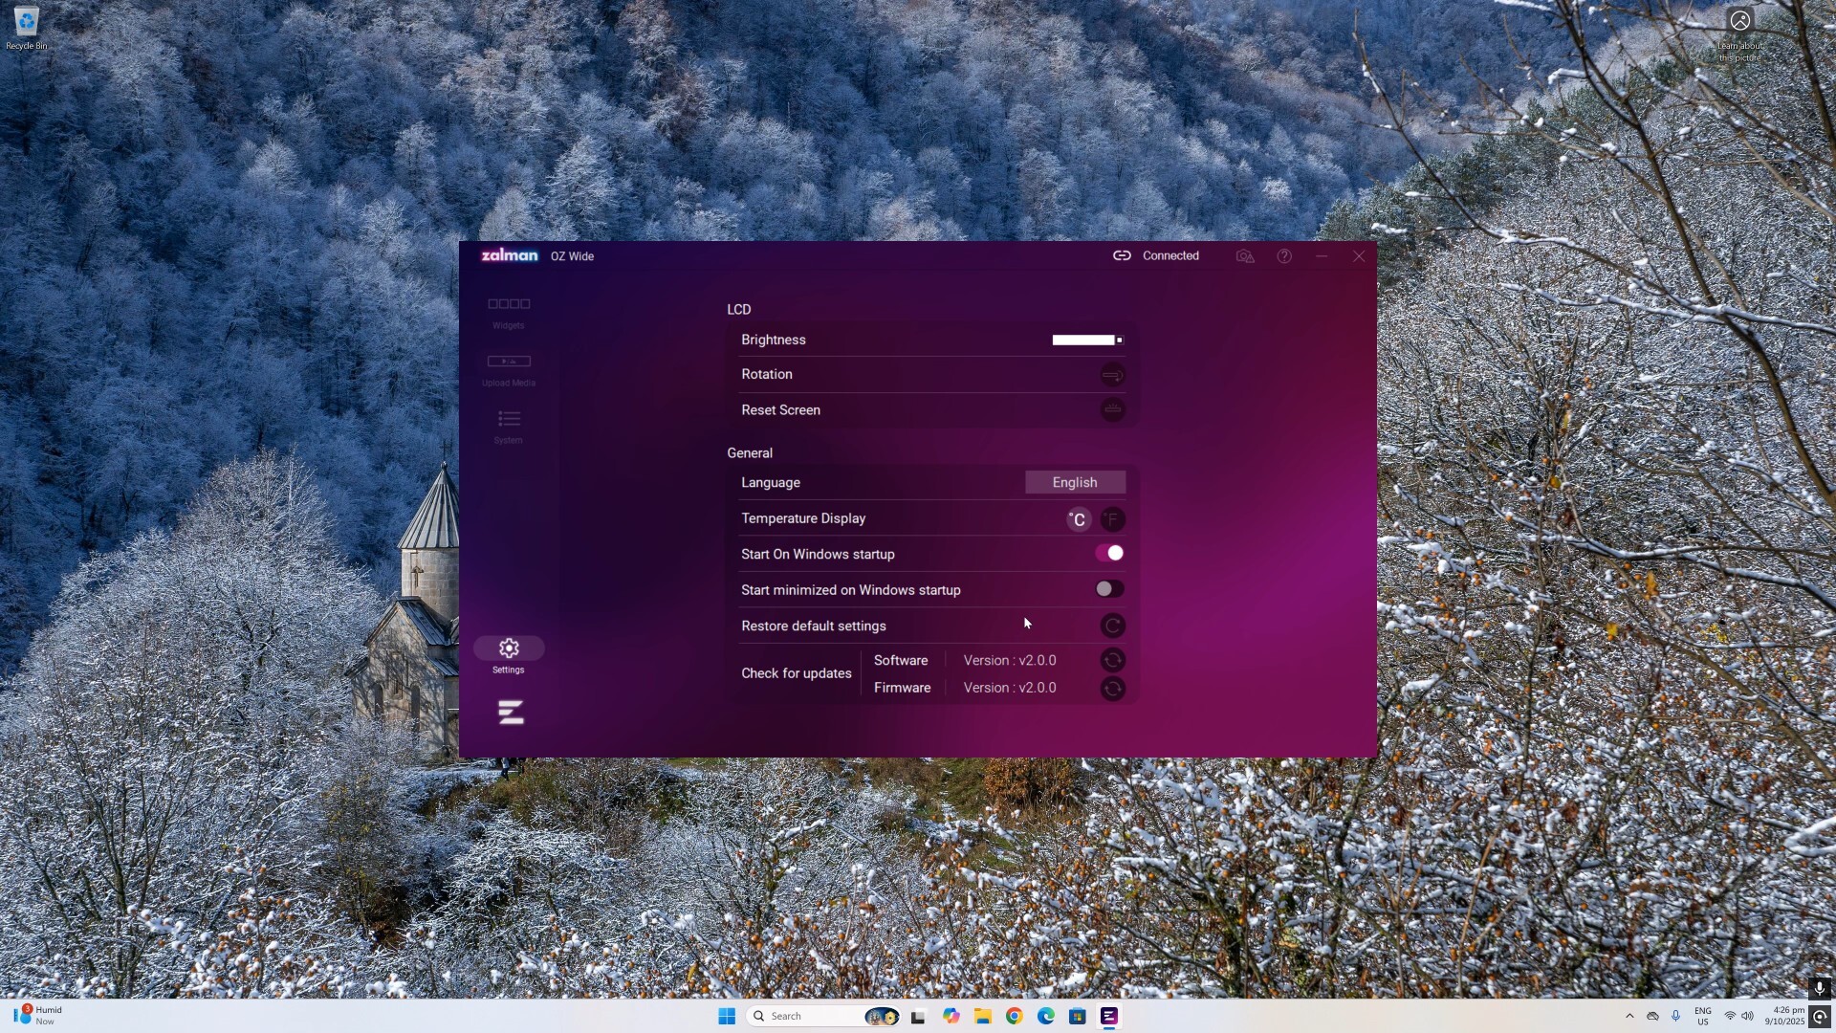
Task: Click the Windows taskbar Search box
Action: coord(808,1016)
